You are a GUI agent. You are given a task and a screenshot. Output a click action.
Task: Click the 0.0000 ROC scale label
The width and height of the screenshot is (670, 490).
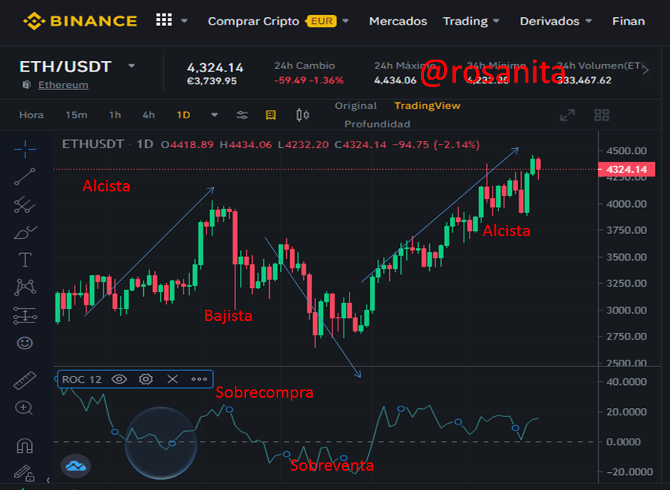point(624,442)
